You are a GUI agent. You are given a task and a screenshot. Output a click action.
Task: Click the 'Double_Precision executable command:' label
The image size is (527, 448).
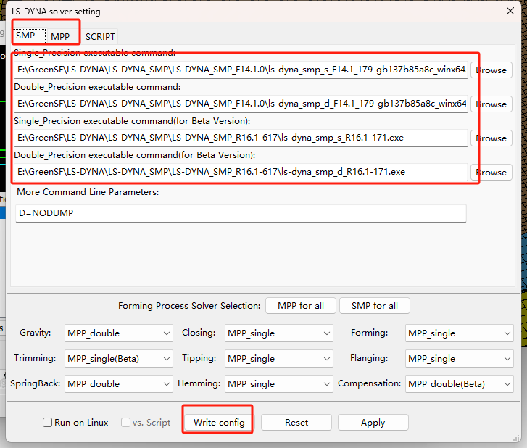(x=97, y=87)
